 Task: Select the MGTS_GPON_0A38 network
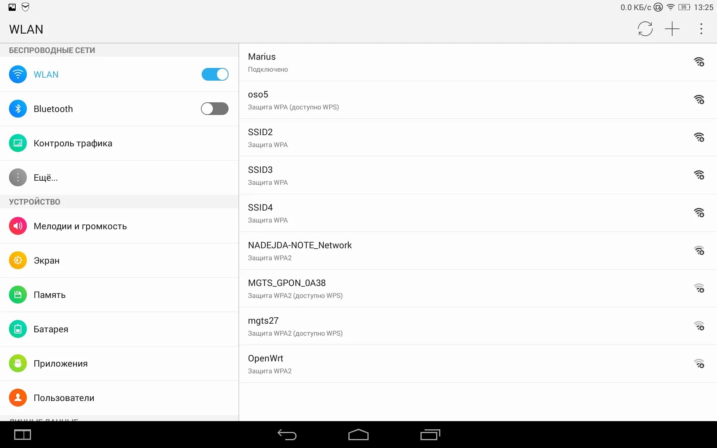[x=478, y=288]
